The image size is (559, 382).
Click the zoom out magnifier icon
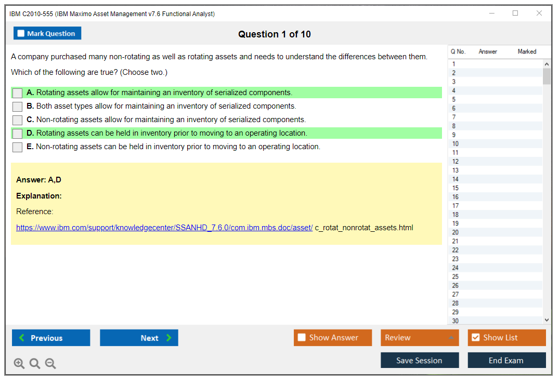50,364
